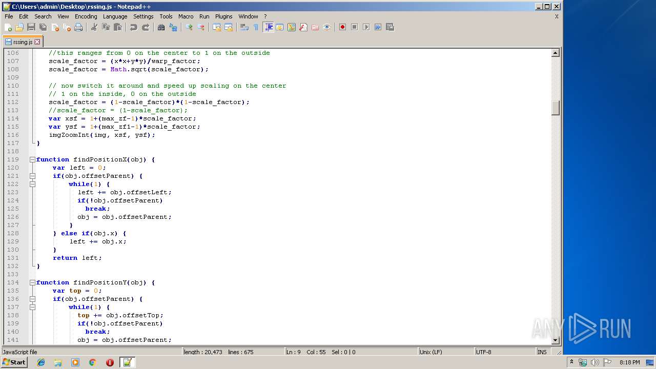Click the vertical scrollbar down arrow
The height and width of the screenshot is (369, 656).
coord(555,340)
